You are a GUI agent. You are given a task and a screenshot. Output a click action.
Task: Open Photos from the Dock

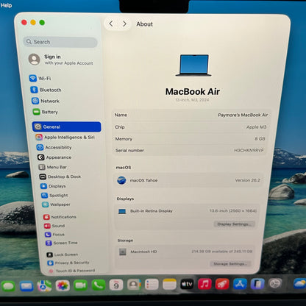63,285
